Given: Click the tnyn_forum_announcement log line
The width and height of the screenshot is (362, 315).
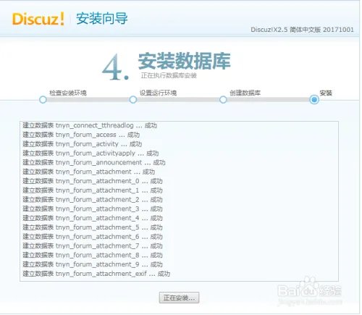Looking at the screenshot, I should pos(94,162).
